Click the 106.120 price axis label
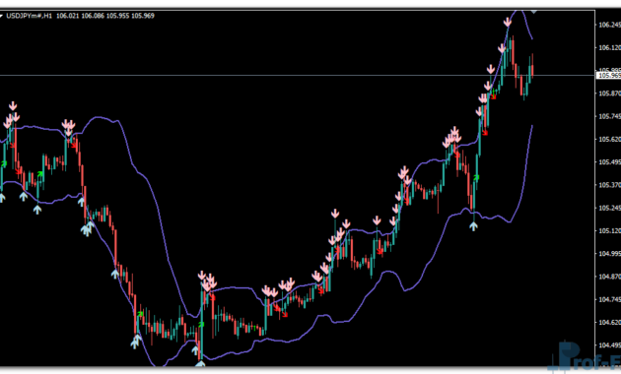Viewport: 621px width, 374px height. click(x=609, y=47)
